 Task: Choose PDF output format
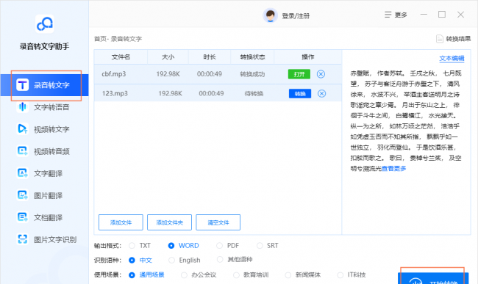(x=219, y=245)
